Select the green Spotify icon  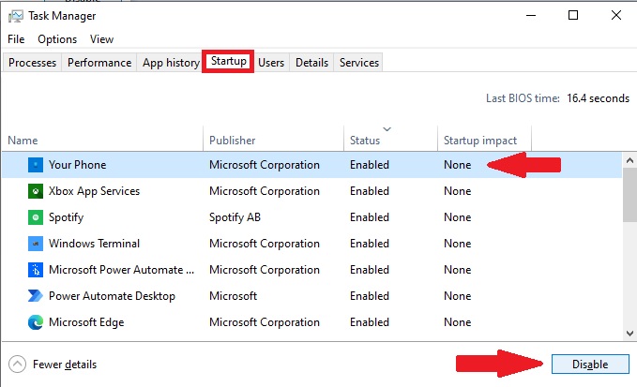(x=36, y=217)
